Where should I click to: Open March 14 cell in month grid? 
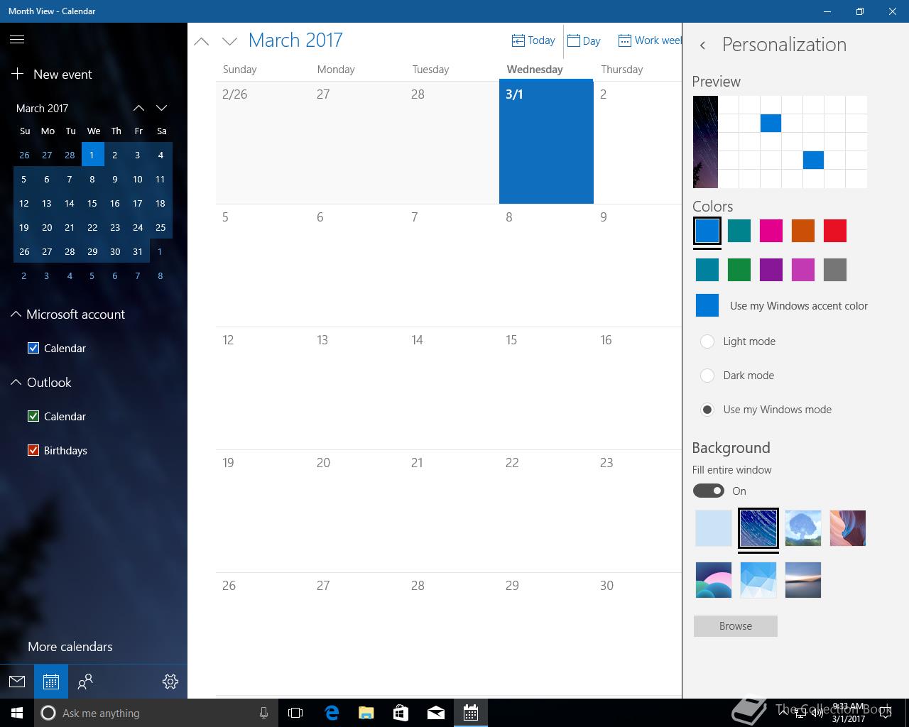click(452, 388)
